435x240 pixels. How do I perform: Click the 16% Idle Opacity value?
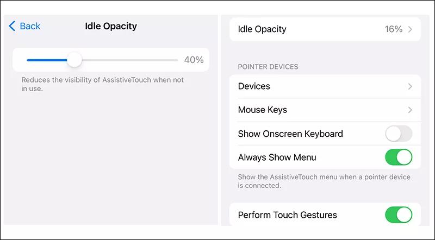393,29
